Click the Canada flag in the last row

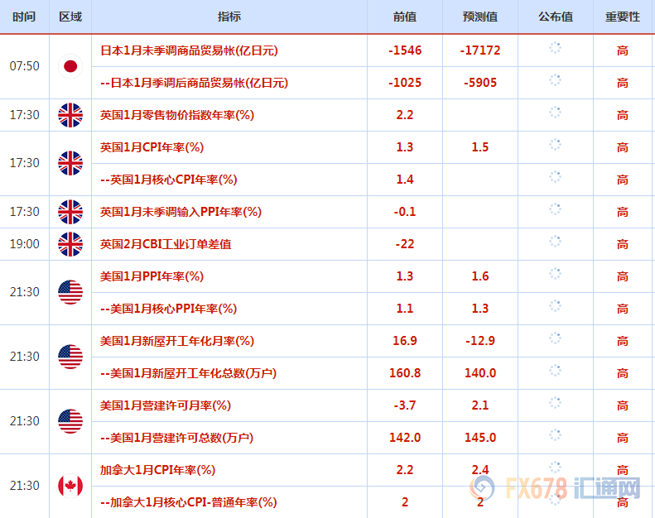coord(70,486)
